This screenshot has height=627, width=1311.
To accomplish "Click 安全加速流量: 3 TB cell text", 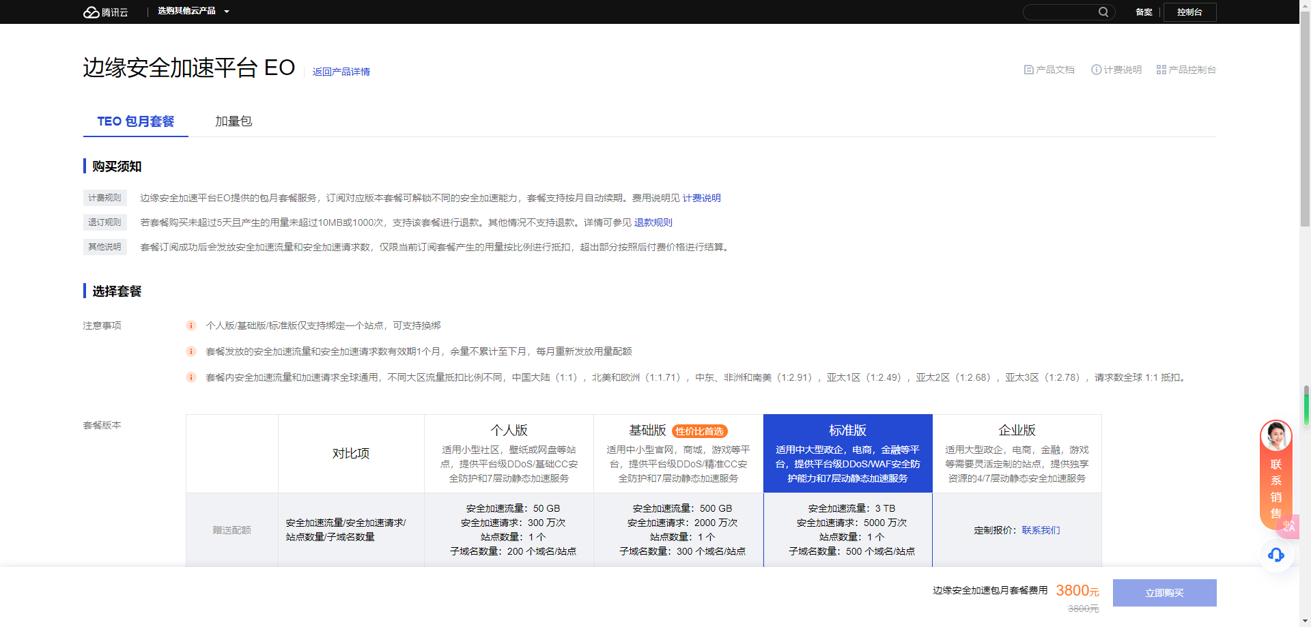I will pos(851,508).
